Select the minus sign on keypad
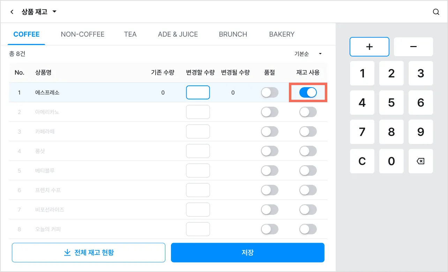This screenshot has width=448, height=272. [413, 47]
